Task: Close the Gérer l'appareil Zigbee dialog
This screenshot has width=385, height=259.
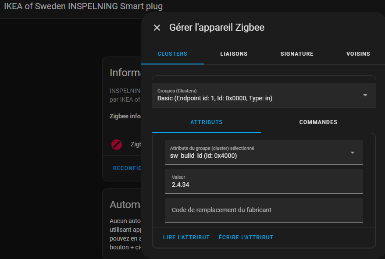Action: pos(157,28)
